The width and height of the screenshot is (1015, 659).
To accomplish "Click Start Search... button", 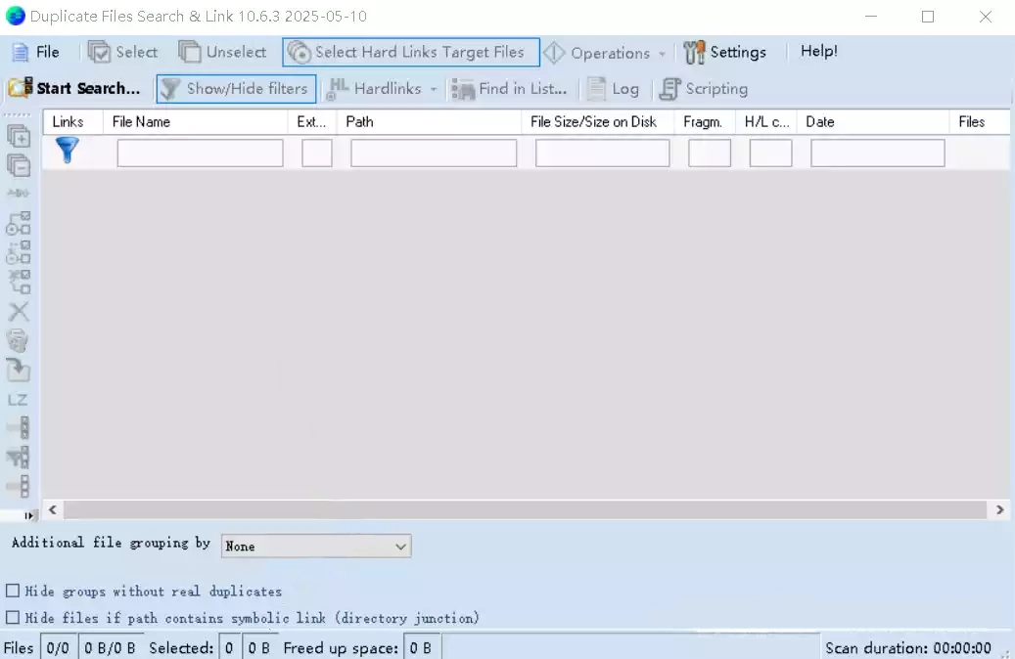I will (74, 89).
